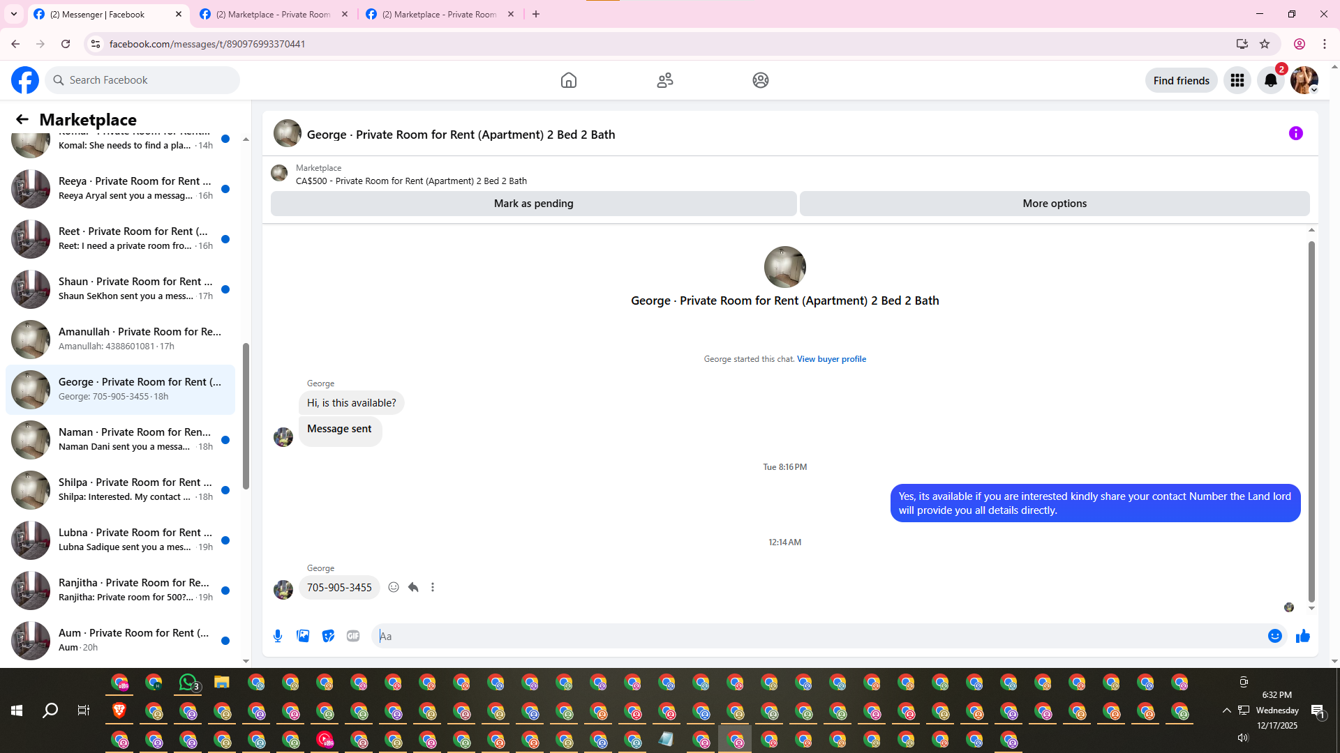The width and height of the screenshot is (1340, 753).
Task: Click the voice clip microphone icon
Action: [278, 636]
